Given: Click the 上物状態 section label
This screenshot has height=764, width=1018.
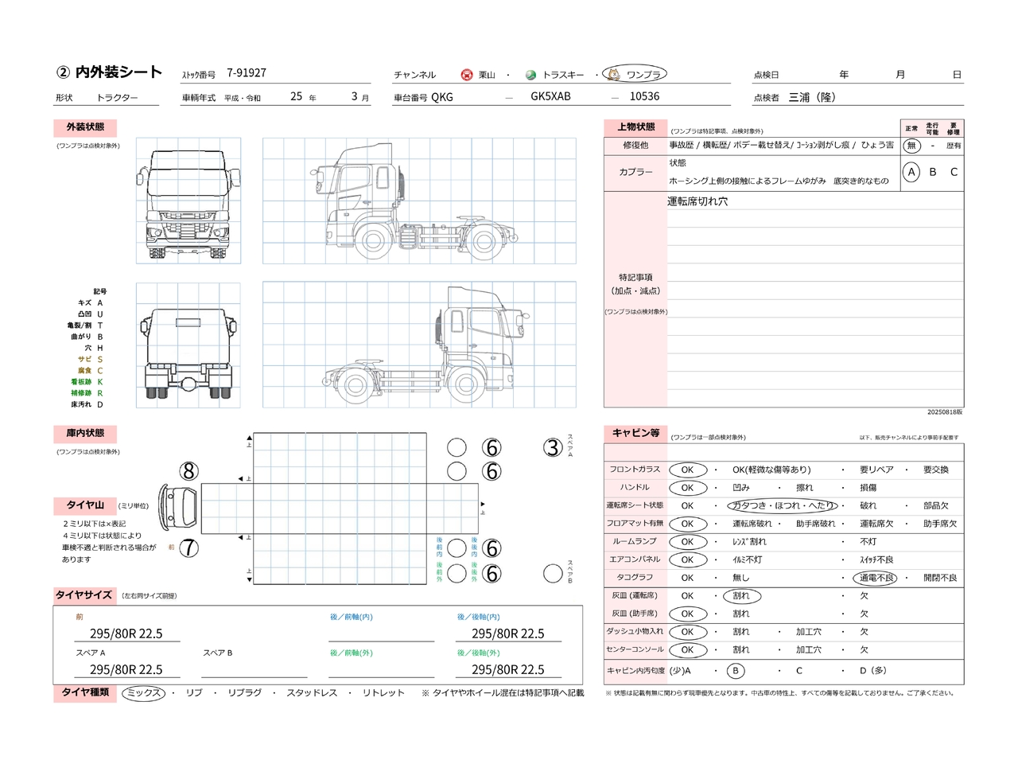Looking at the screenshot, I should pos(635,127).
